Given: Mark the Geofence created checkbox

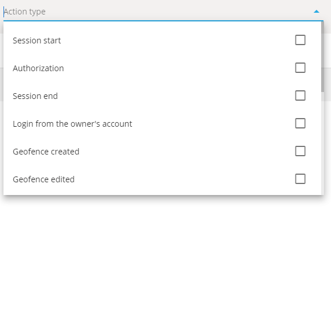Looking at the screenshot, I should (x=300, y=151).
